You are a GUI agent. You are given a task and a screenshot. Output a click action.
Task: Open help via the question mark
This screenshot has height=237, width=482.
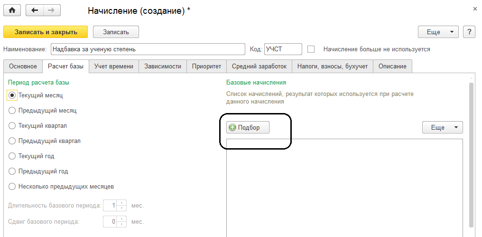click(x=469, y=32)
